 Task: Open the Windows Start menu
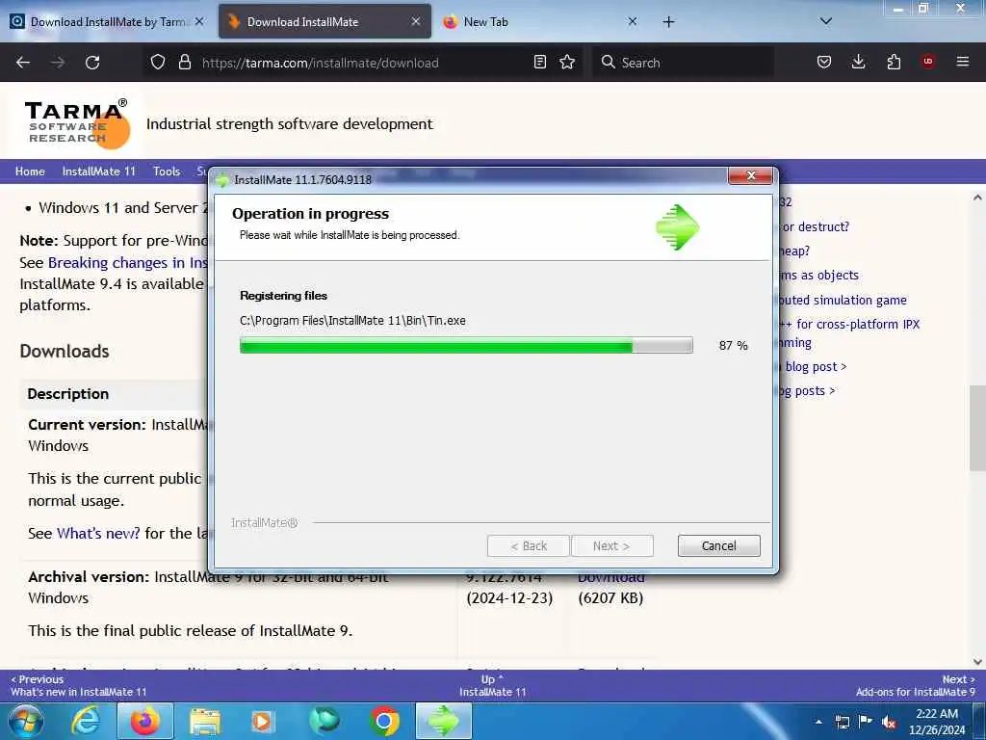point(25,721)
